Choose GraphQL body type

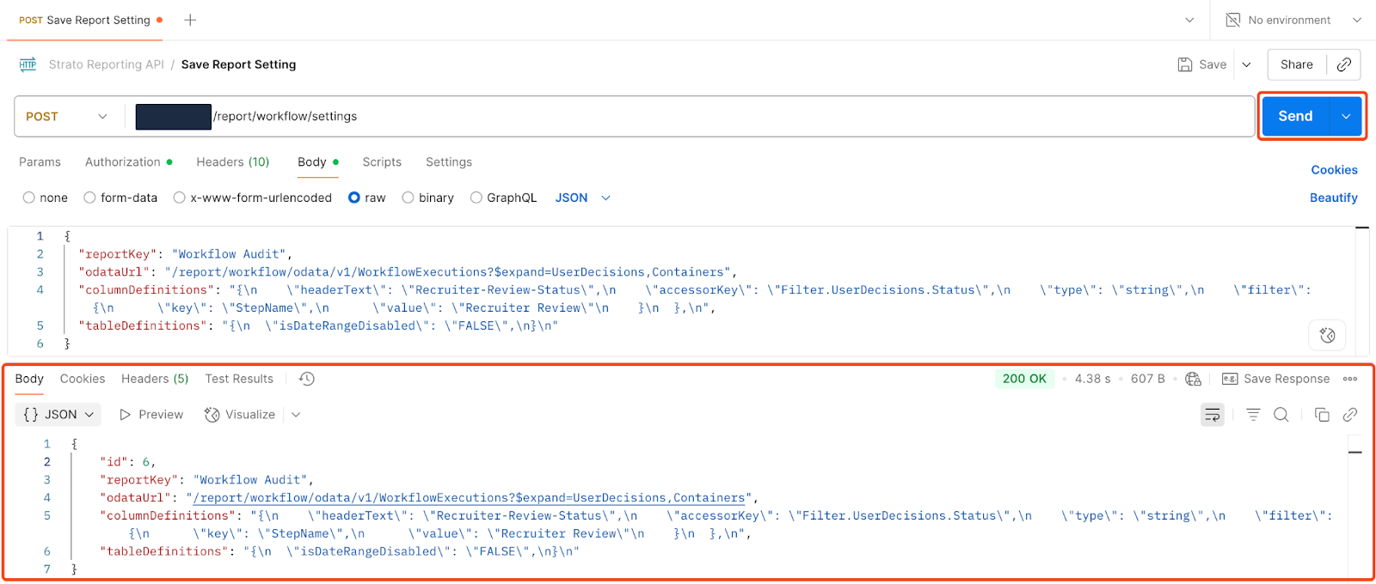click(x=476, y=198)
